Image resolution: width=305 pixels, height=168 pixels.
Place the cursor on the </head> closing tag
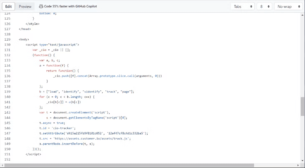(x=25, y=29)
